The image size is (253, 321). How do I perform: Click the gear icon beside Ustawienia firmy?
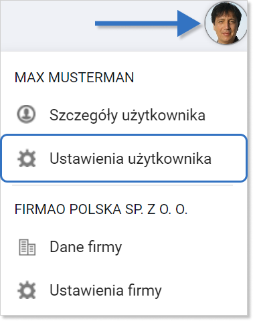27,290
